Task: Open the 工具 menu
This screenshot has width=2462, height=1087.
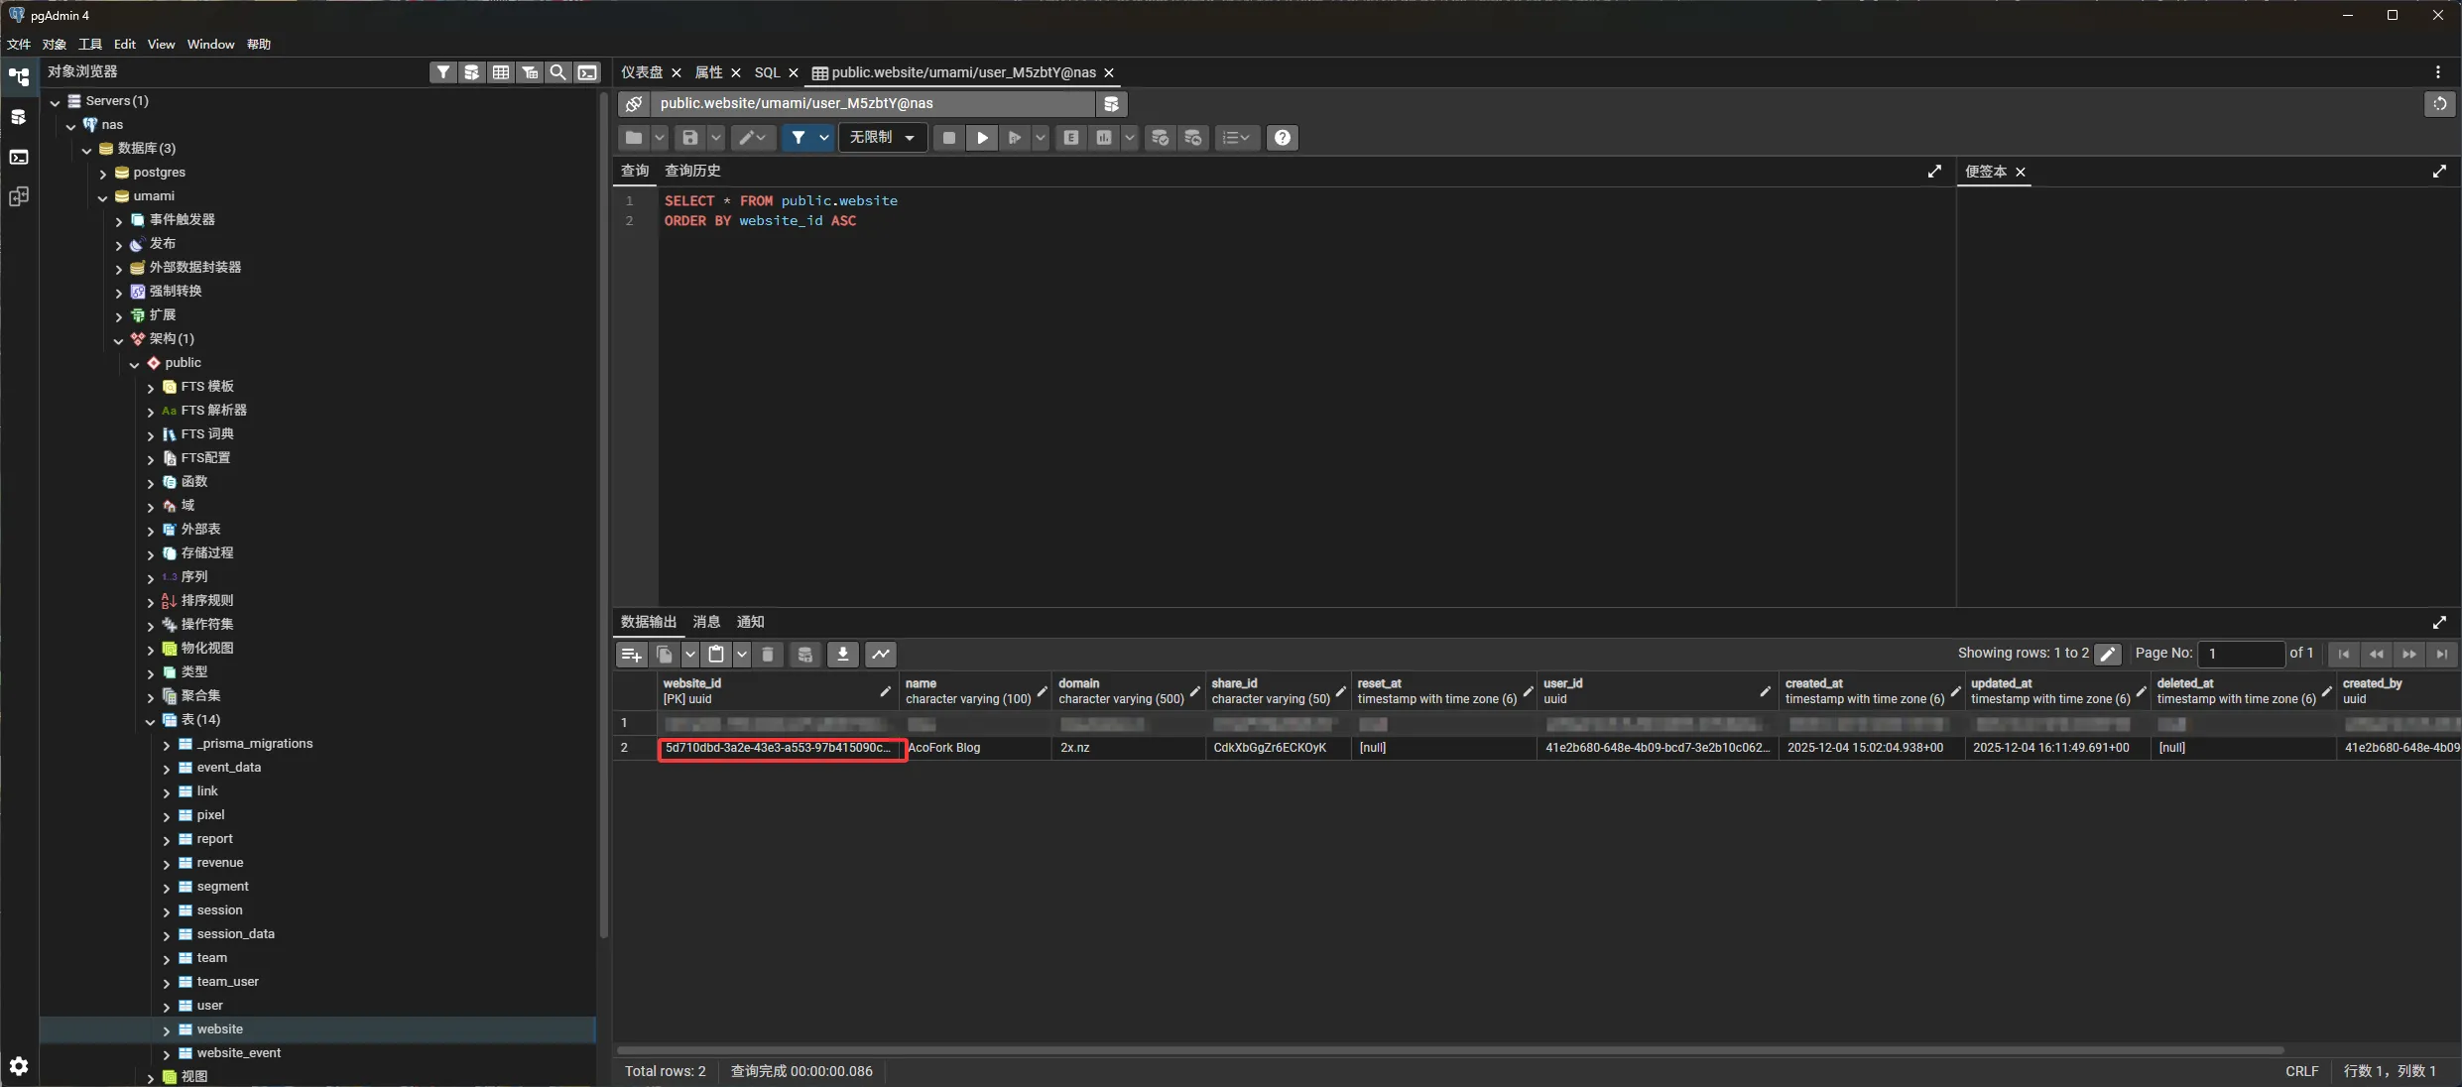Action: [x=90, y=45]
